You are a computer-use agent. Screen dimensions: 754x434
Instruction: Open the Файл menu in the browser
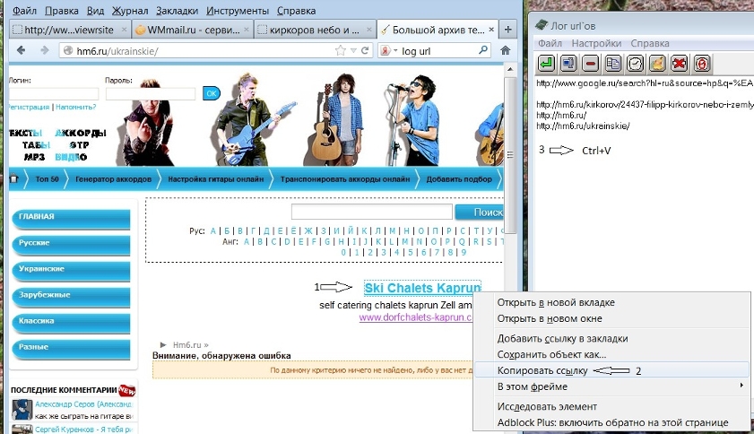tap(24, 11)
